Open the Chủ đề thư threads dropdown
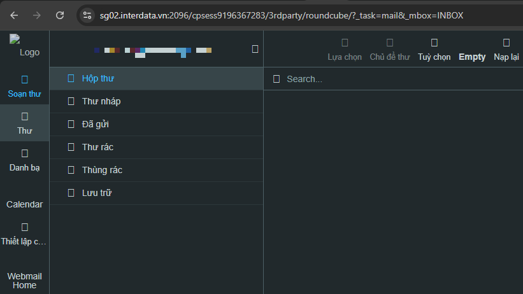Image resolution: width=523 pixels, height=294 pixels. [x=390, y=50]
